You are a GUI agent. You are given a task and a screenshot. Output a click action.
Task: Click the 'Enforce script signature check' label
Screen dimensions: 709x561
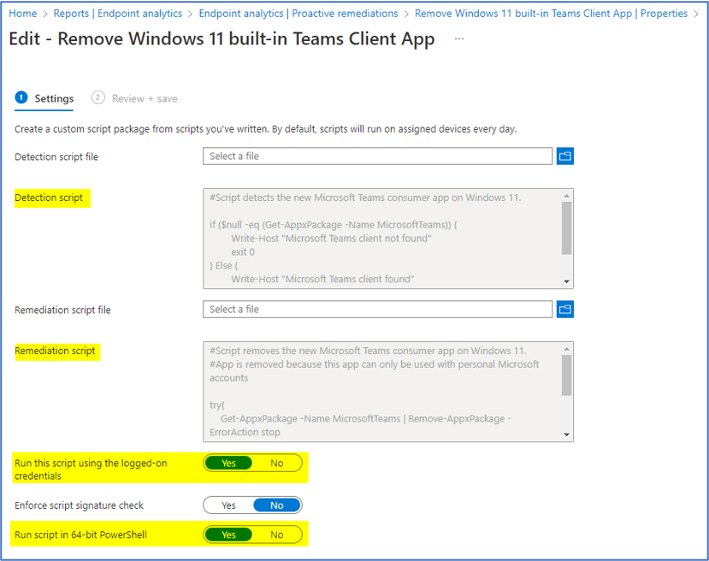[x=80, y=505]
